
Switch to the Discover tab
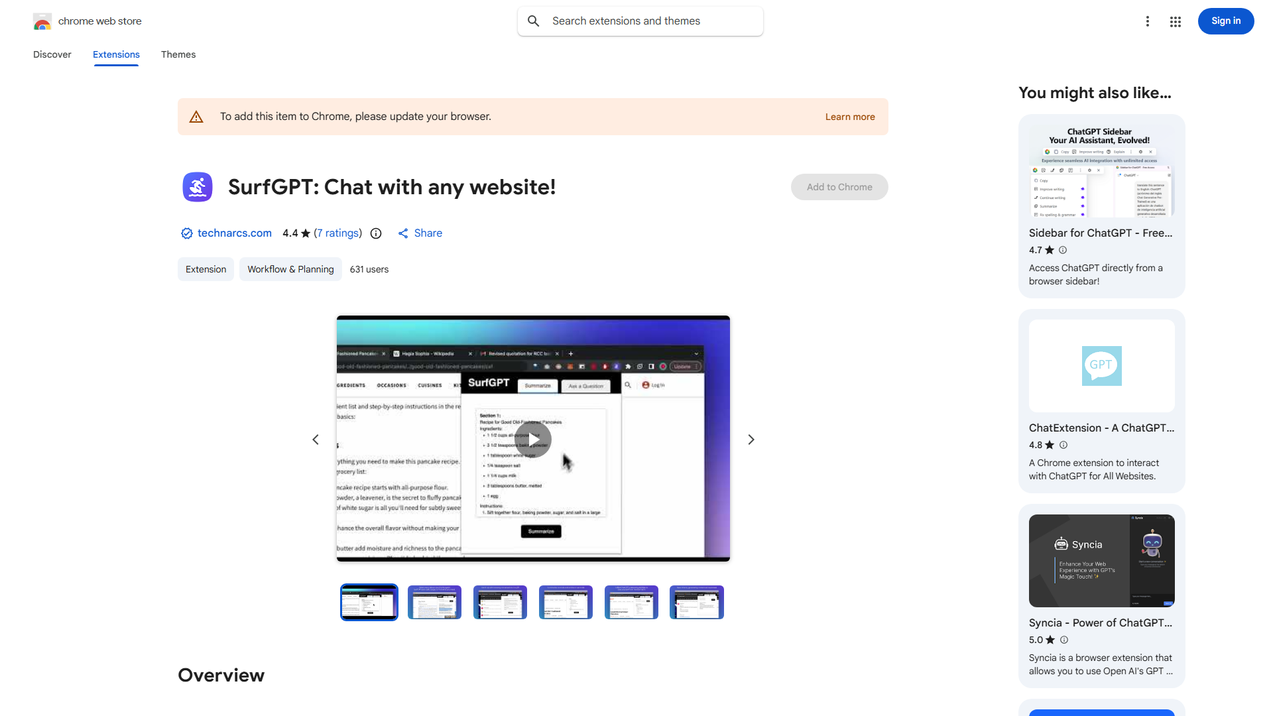click(52, 54)
